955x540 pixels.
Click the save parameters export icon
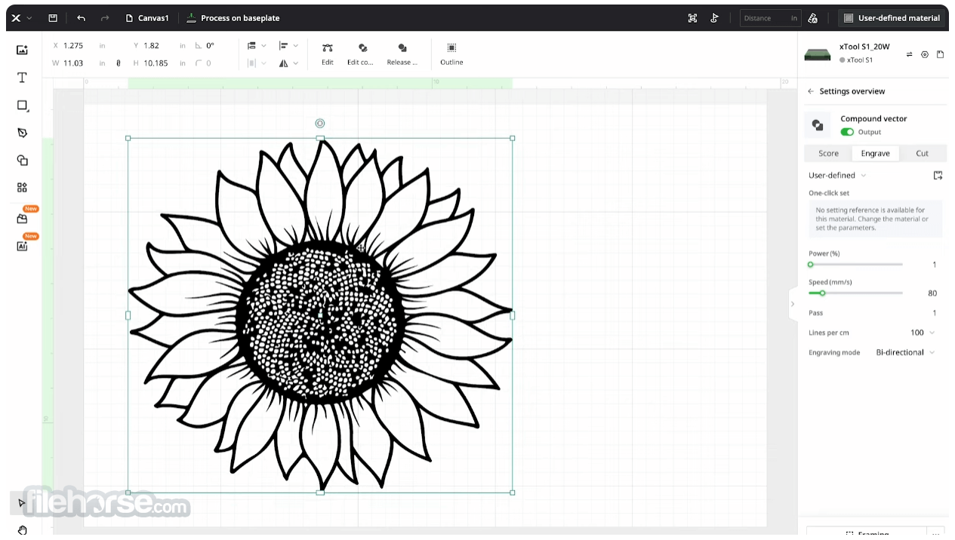pos(938,175)
